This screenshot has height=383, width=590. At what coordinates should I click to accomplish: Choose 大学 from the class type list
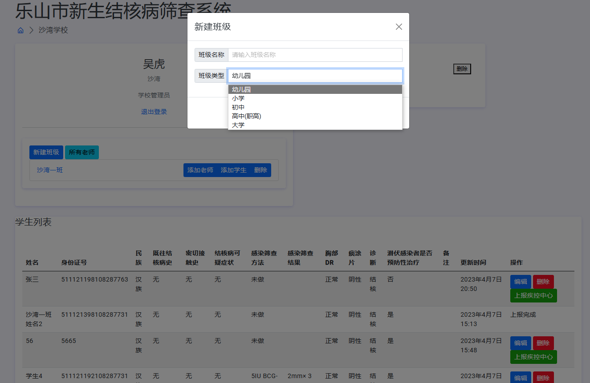point(315,125)
